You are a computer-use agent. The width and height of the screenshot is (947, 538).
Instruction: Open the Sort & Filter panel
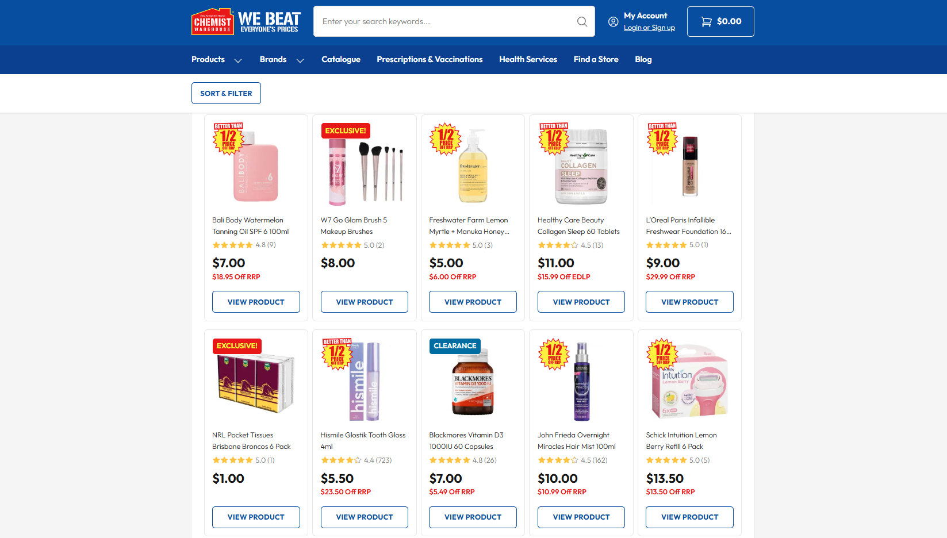226,93
